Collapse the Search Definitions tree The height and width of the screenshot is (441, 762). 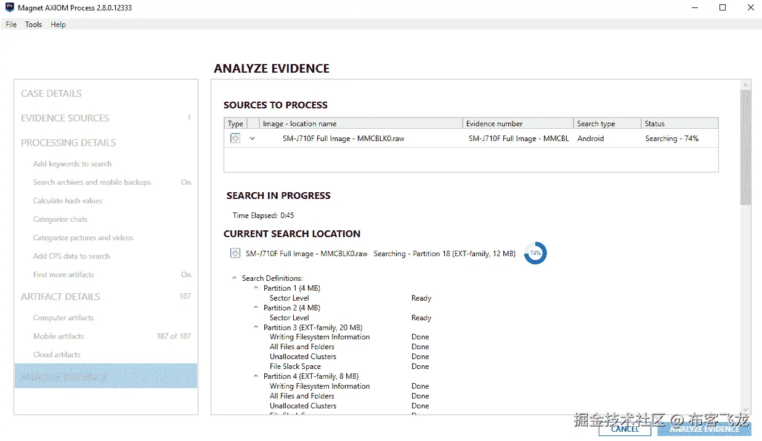point(234,278)
